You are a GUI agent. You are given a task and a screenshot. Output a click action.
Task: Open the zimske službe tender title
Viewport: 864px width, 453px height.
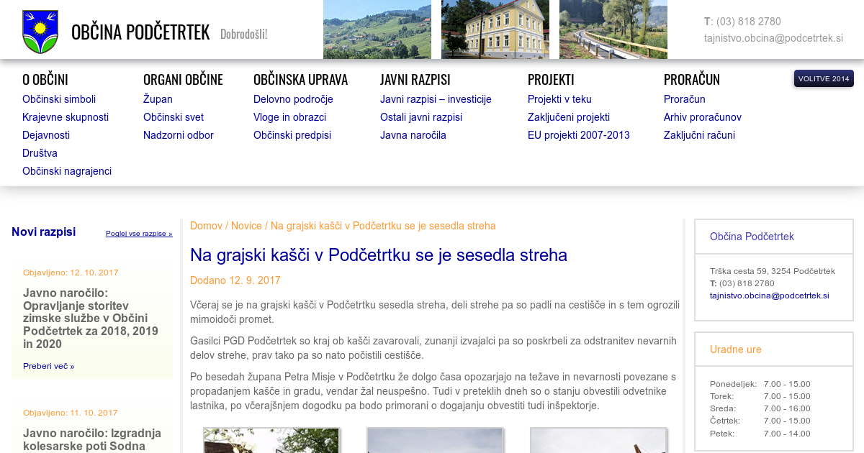point(90,319)
